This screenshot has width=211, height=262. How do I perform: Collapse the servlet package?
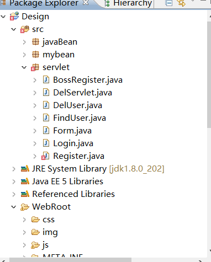[24, 67]
